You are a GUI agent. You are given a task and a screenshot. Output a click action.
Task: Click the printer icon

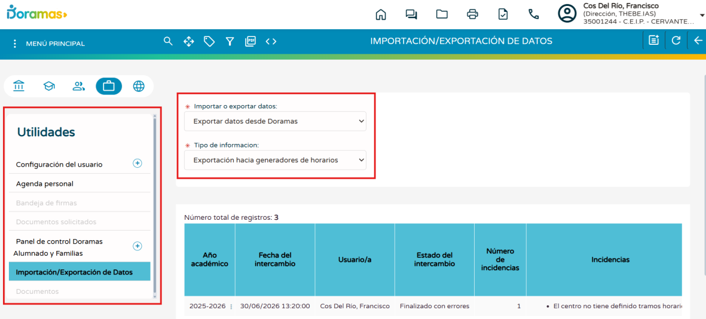472,14
